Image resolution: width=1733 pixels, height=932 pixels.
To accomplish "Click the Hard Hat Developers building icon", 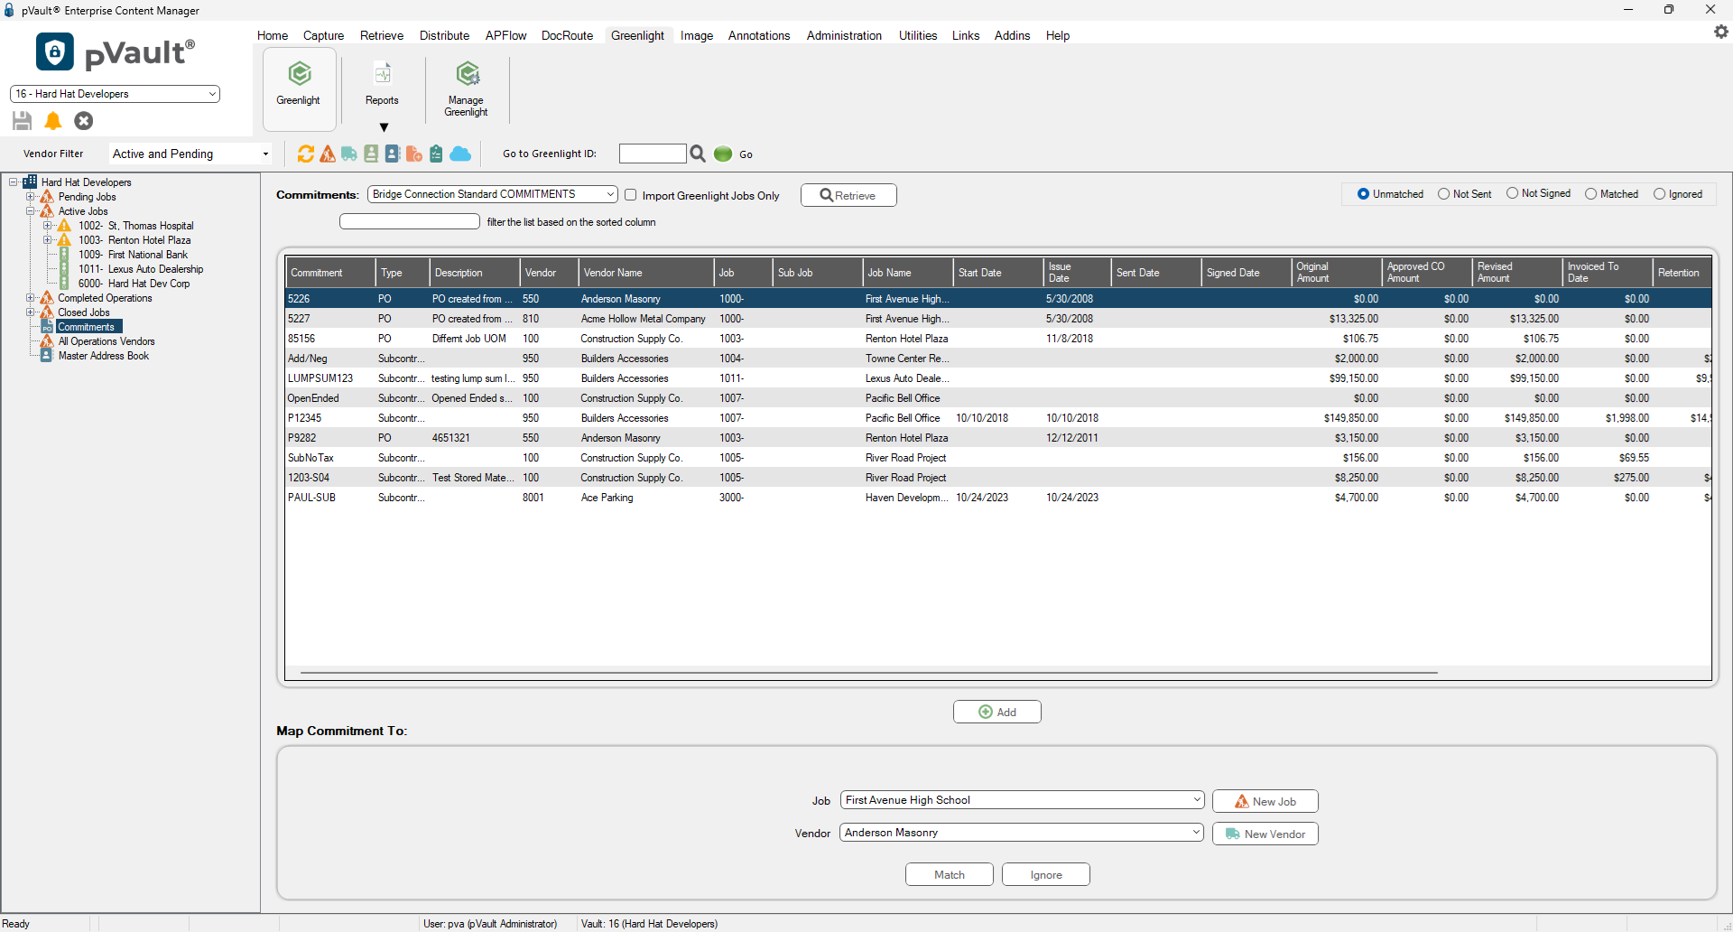I will coord(30,182).
